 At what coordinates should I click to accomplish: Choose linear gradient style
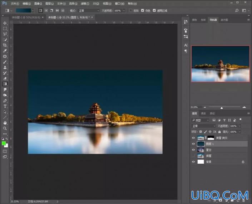point(40,11)
